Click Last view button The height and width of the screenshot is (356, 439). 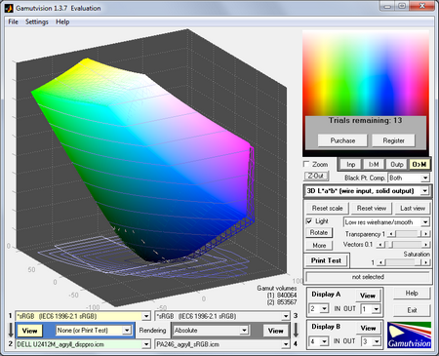pos(413,208)
